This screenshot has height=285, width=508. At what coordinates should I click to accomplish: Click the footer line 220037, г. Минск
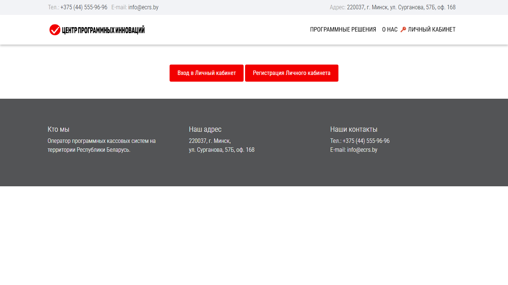tap(210, 141)
